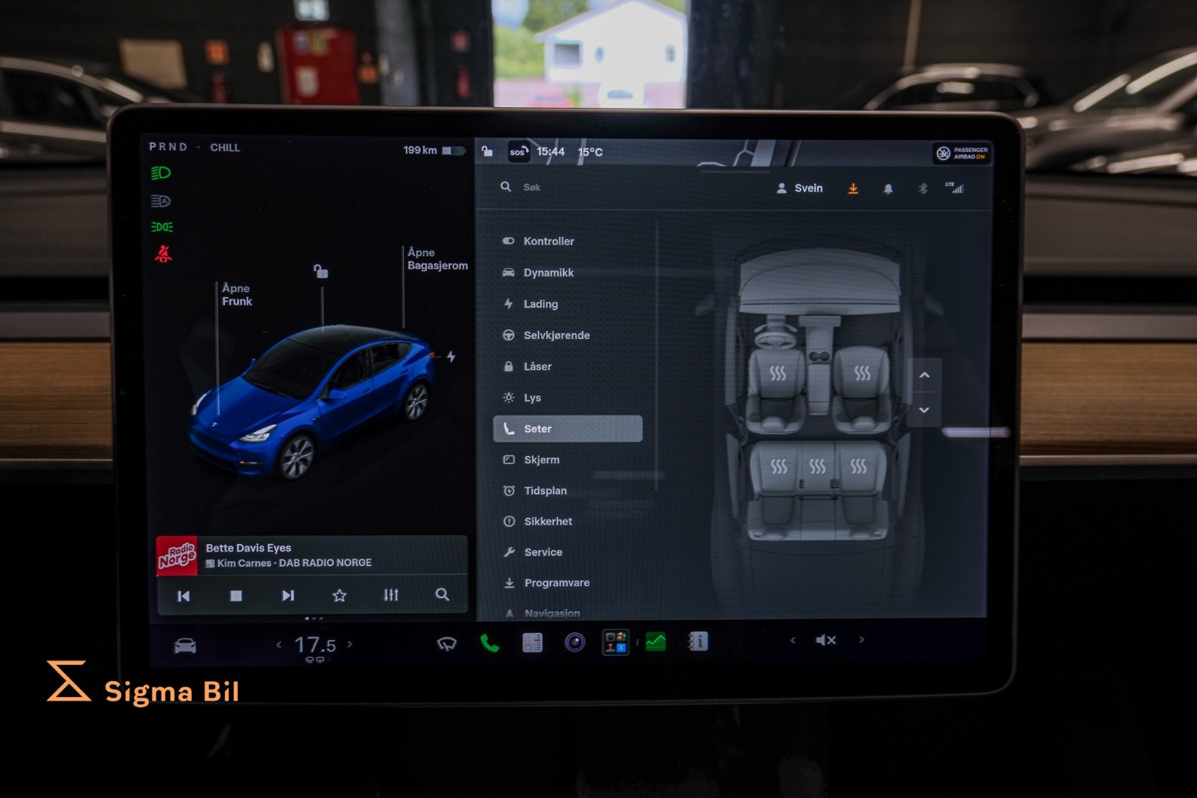Decrease volume with the left chevron
This screenshot has width=1197, height=798.
coord(793,640)
